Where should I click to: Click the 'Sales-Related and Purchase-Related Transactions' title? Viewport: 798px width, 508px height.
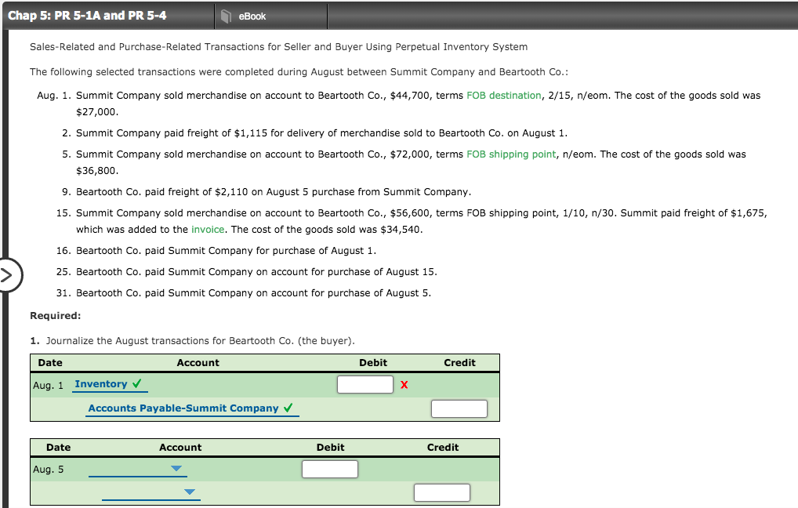(x=278, y=47)
